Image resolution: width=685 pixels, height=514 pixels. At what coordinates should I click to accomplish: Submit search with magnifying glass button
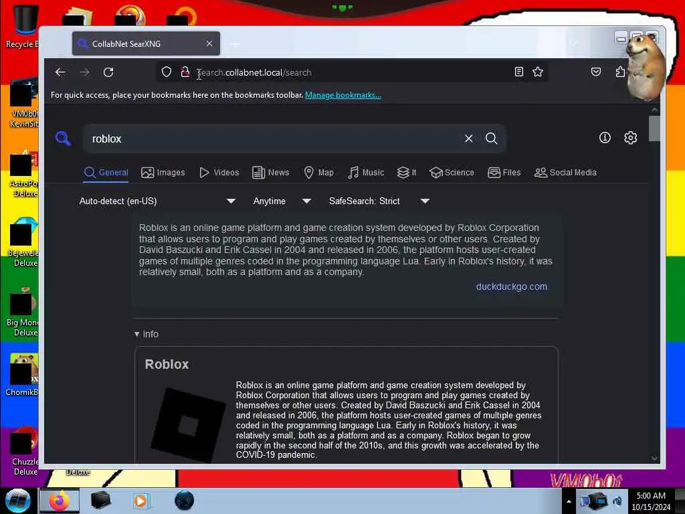coord(492,139)
